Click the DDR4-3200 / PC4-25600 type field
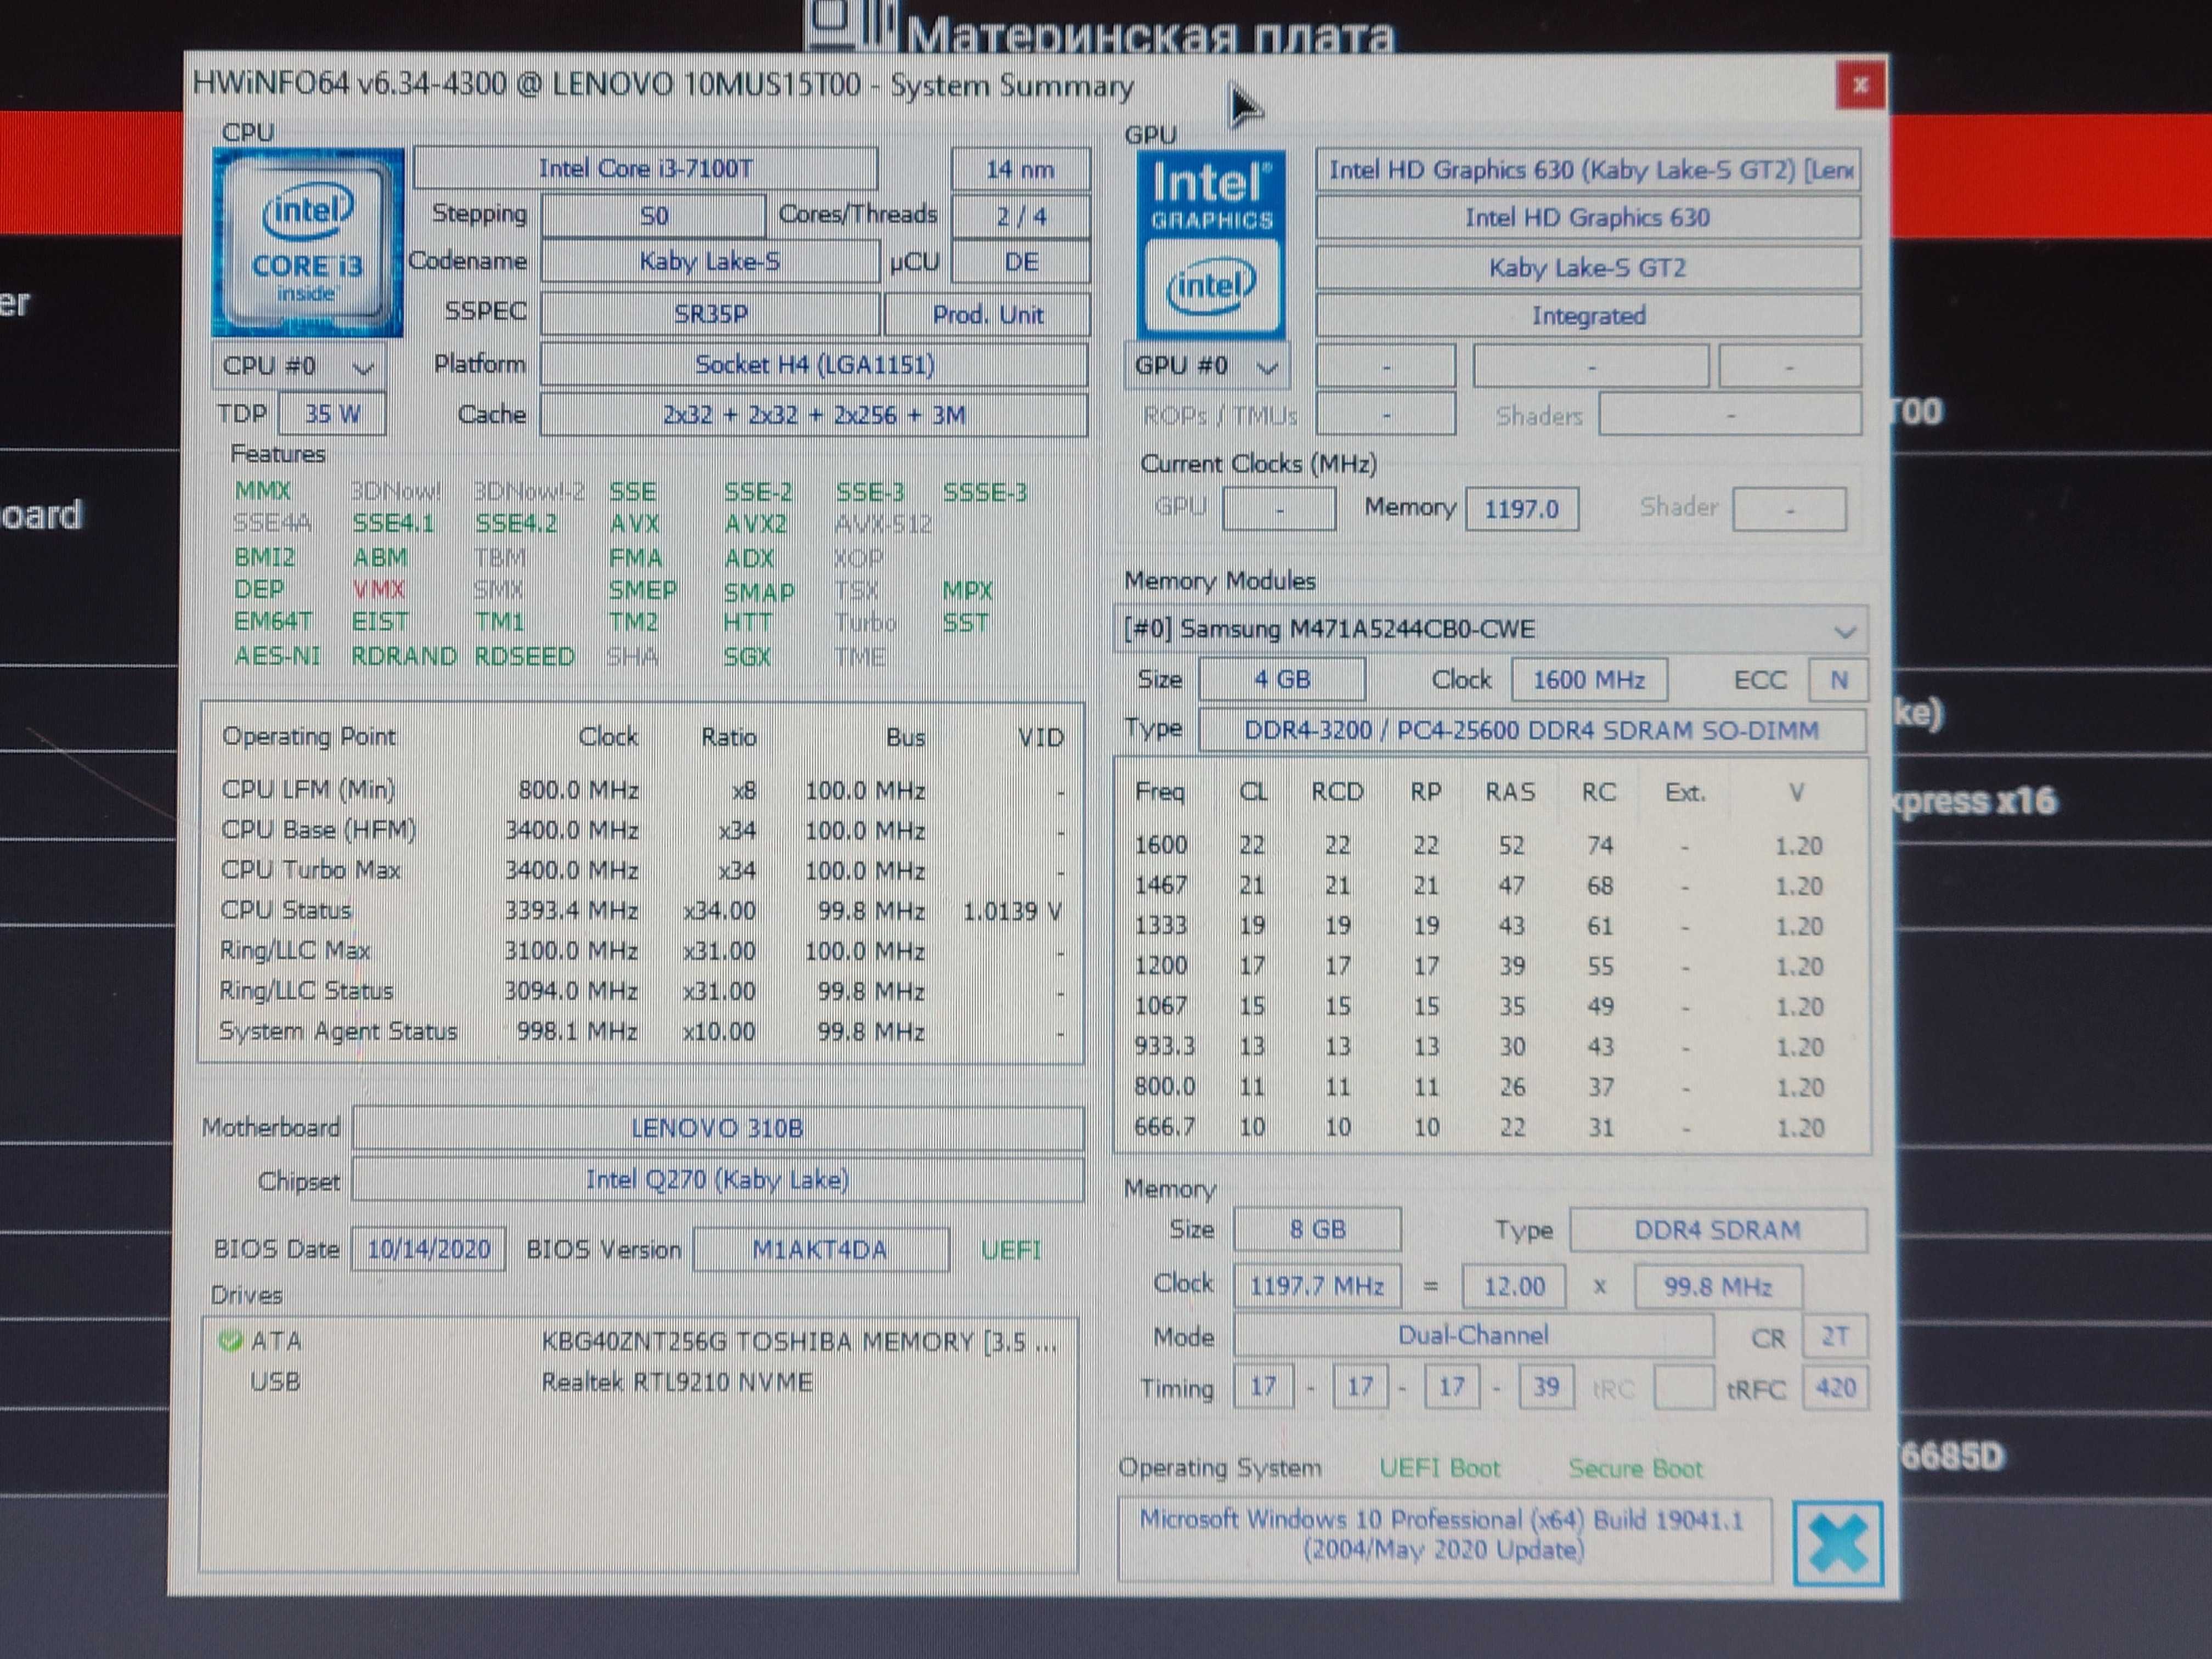 tap(1531, 731)
